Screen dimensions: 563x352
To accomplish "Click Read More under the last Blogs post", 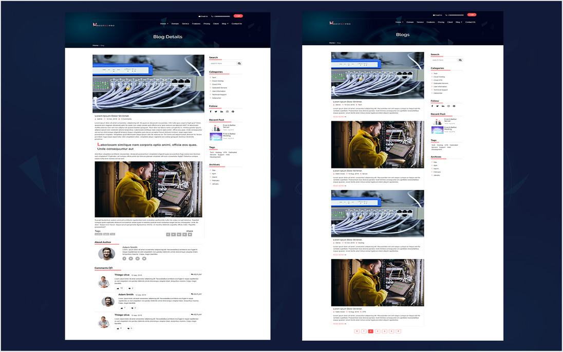I will click(x=340, y=324).
